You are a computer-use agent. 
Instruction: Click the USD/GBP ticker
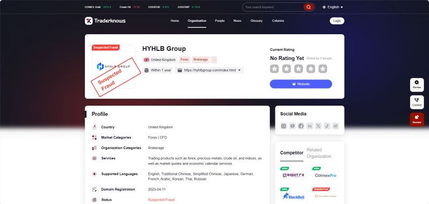click(x=189, y=7)
